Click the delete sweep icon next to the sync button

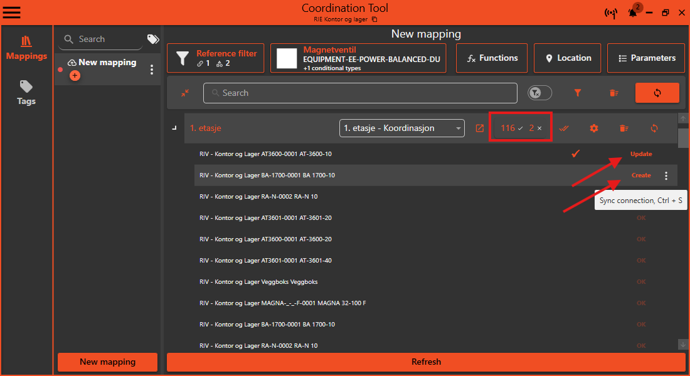(x=613, y=92)
